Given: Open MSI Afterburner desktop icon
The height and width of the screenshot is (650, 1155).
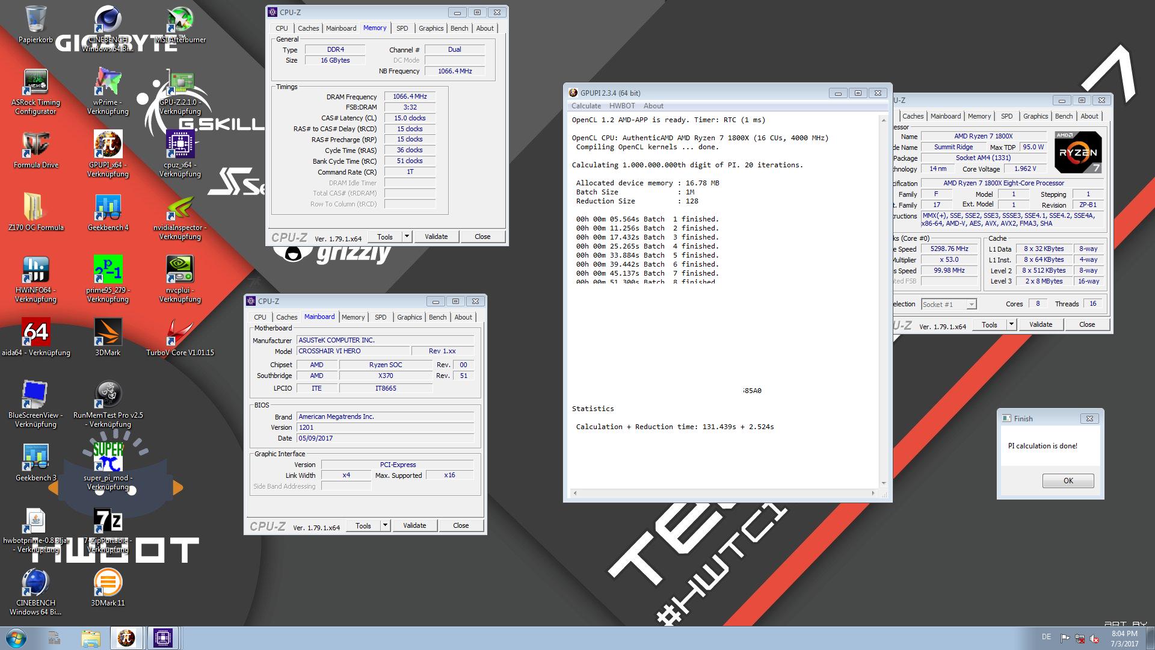Looking at the screenshot, I should [x=180, y=24].
